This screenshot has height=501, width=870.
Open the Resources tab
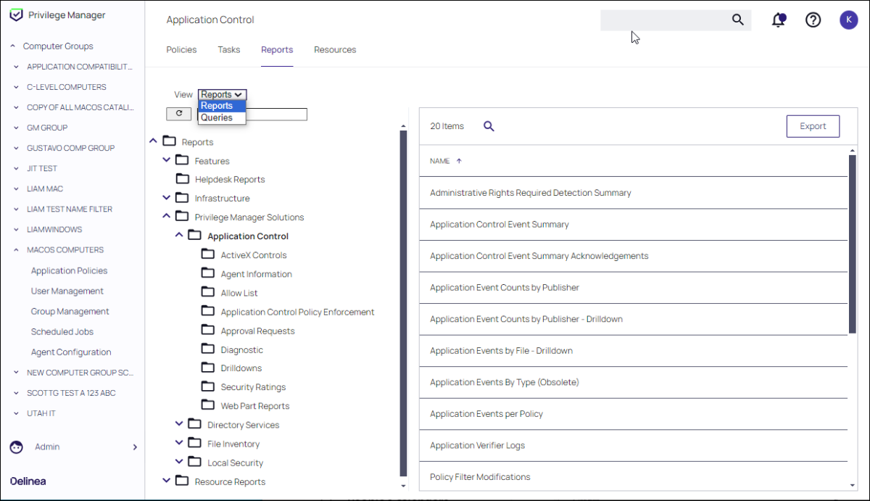(x=335, y=50)
